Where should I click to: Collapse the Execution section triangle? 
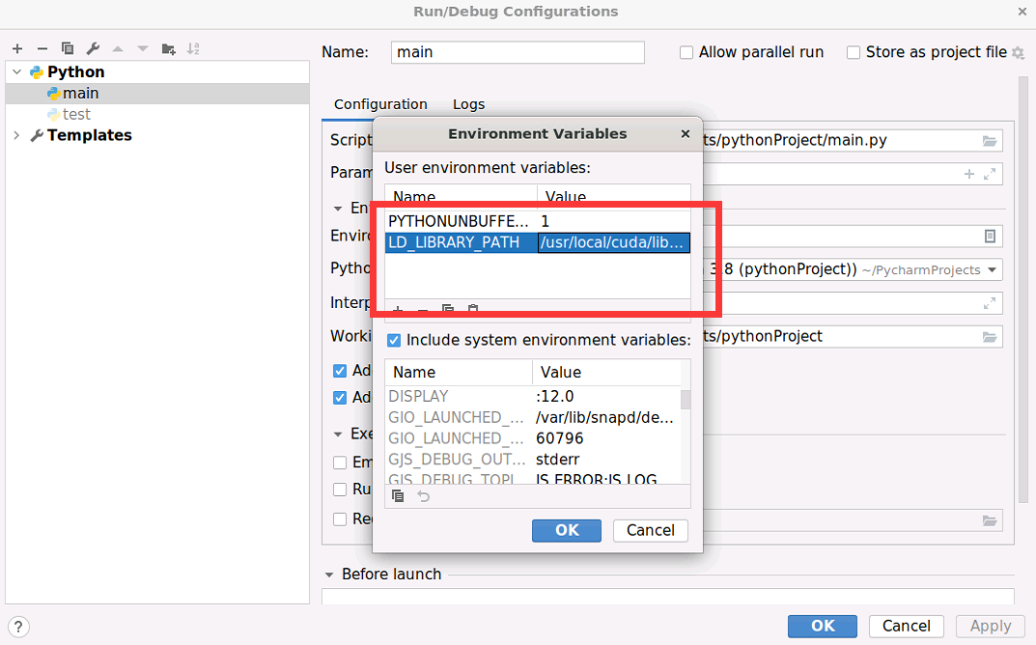pos(338,435)
